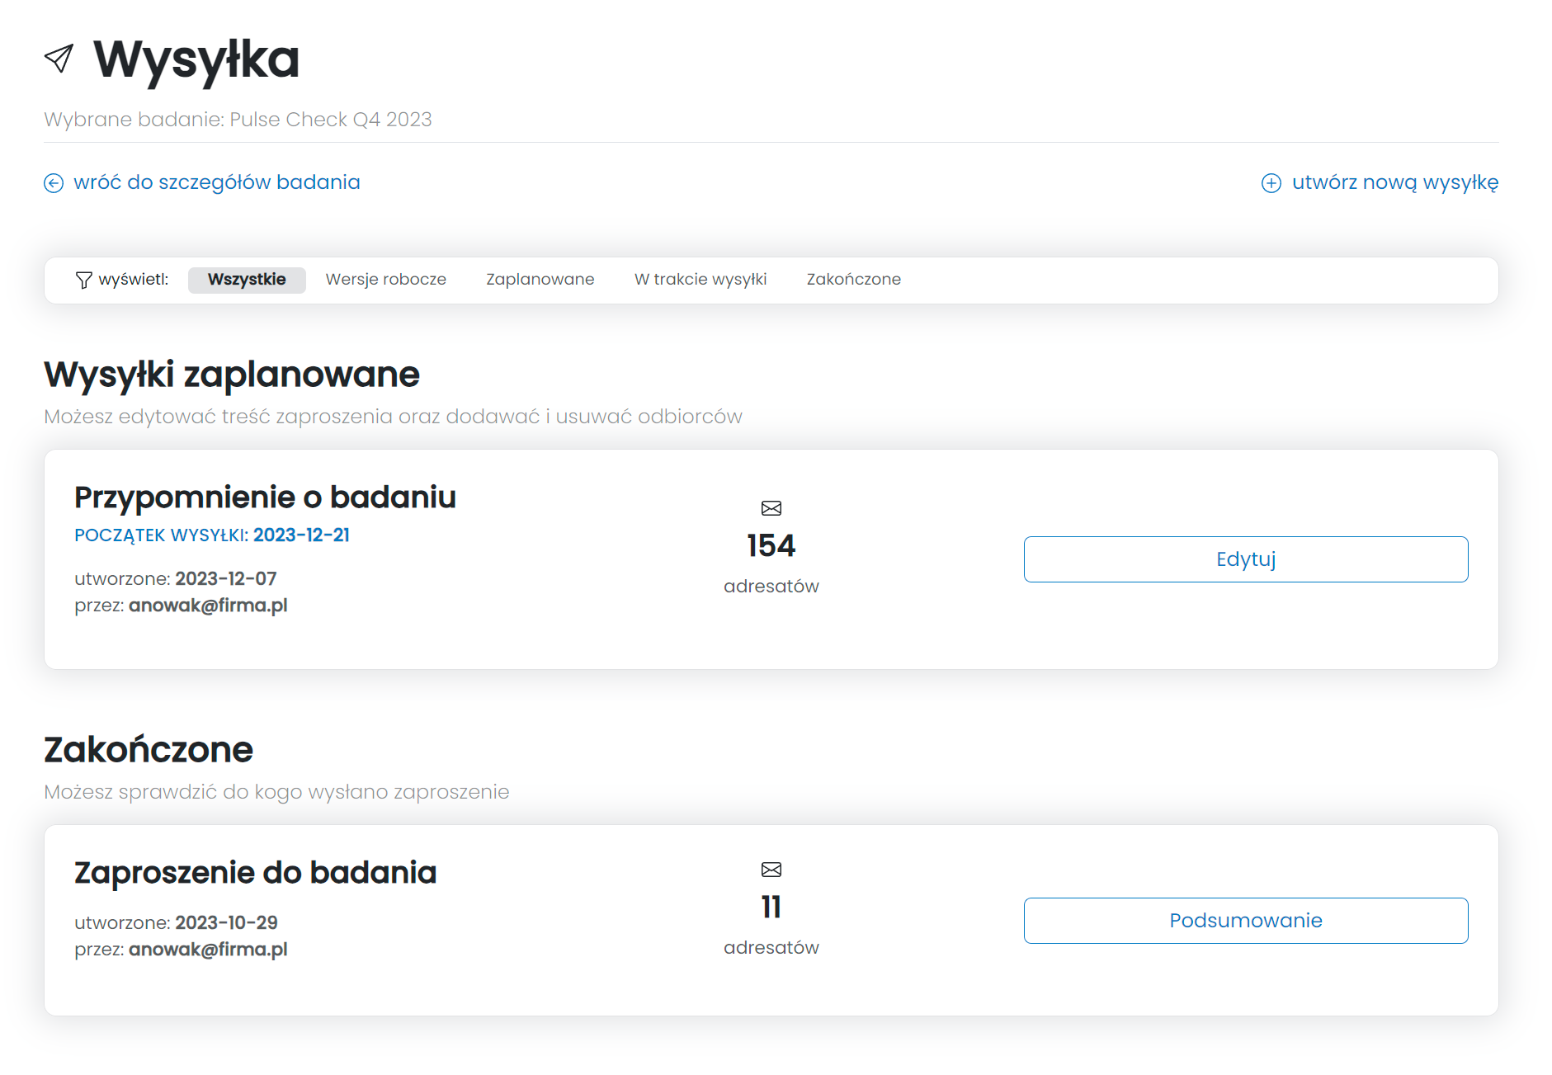The width and height of the screenshot is (1552, 1075).
Task: Select the Zakończone filter tab
Action: click(854, 280)
